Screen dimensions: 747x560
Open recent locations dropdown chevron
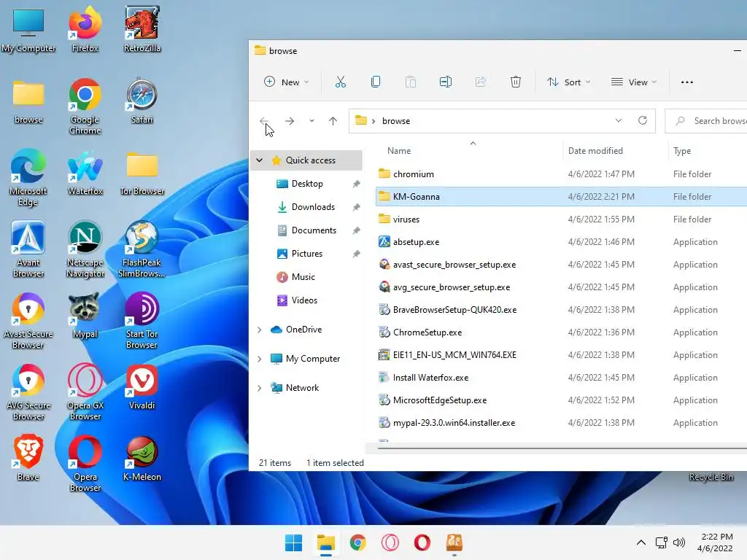(311, 121)
